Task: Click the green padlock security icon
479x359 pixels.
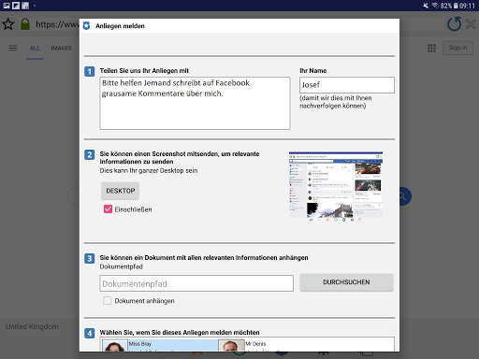Action: [x=25, y=24]
